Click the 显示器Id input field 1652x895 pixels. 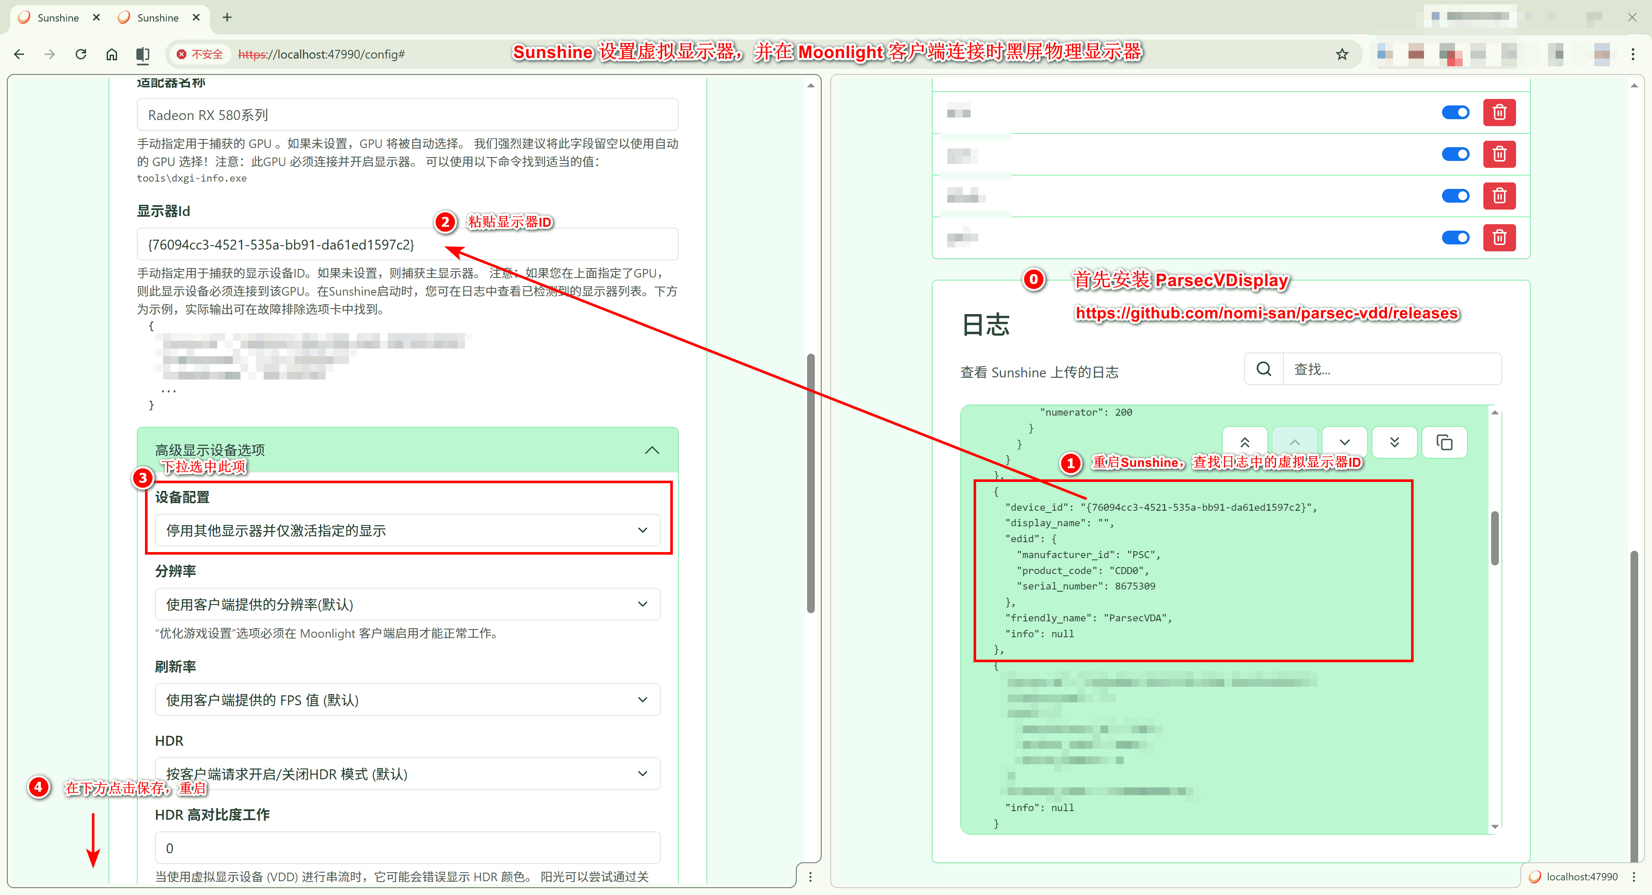pos(408,244)
